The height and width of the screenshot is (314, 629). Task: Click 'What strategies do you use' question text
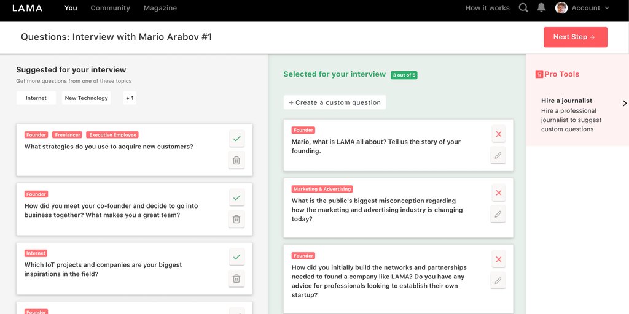point(109,147)
